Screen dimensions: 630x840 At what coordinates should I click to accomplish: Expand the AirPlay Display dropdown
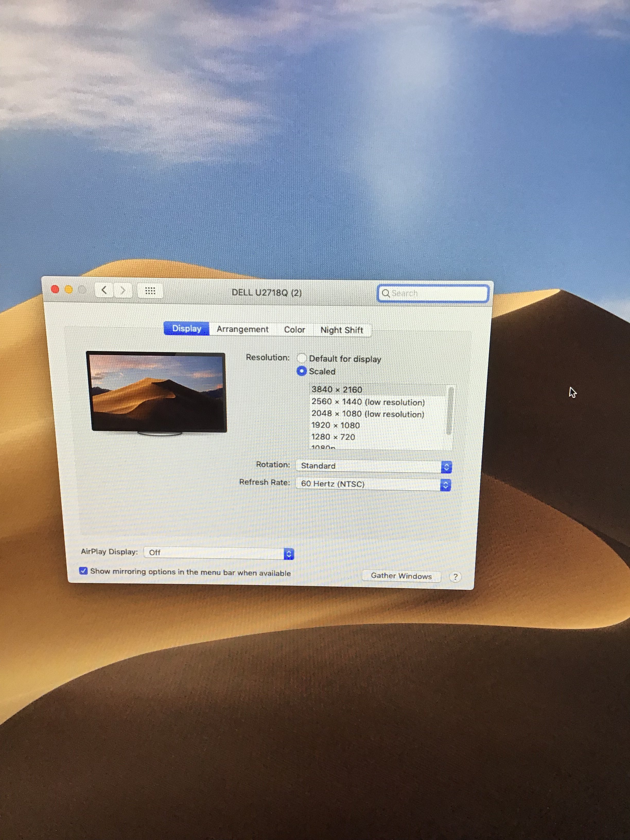[x=219, y=553]
